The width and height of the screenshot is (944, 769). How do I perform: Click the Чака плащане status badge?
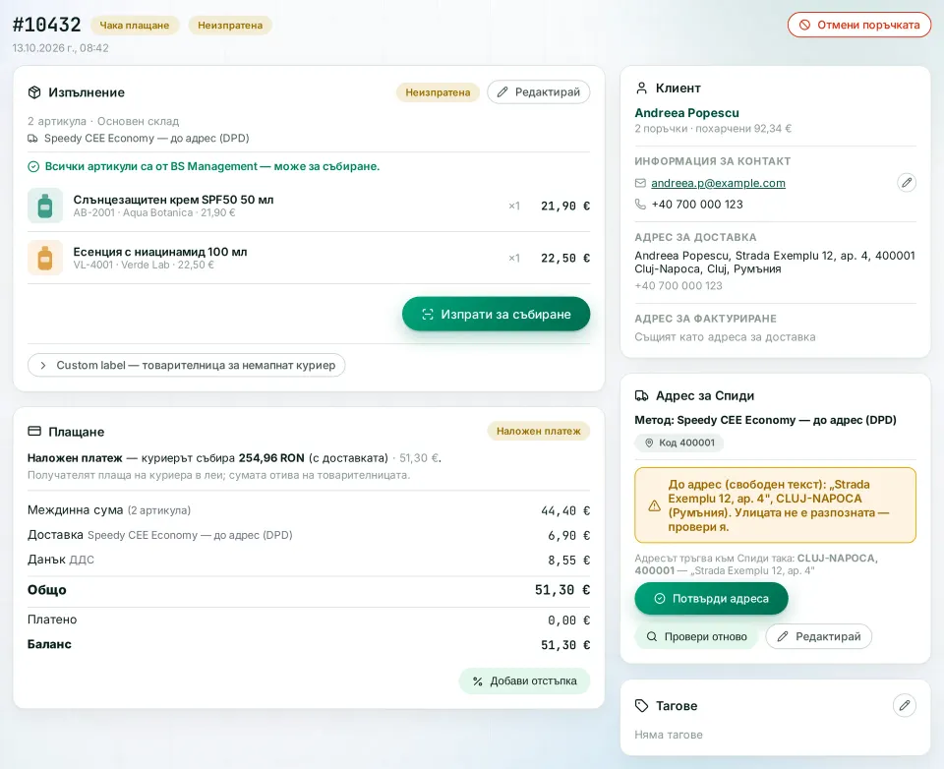click(135, 26)
